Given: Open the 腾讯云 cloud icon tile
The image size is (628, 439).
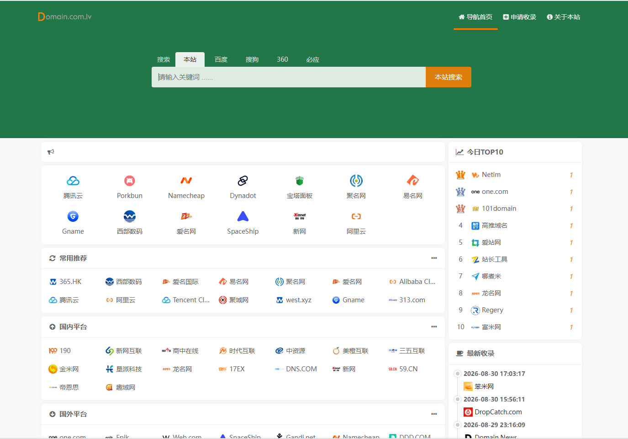Looking at the screenshot, I should (73, 187).
